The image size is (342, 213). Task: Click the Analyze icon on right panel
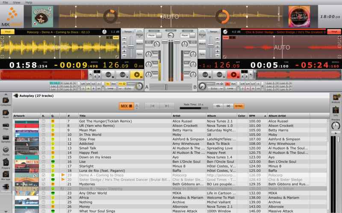pos(336,98)
